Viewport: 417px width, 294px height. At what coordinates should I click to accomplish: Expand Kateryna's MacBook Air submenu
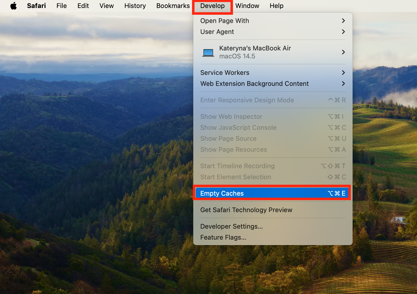coord(273,52)
